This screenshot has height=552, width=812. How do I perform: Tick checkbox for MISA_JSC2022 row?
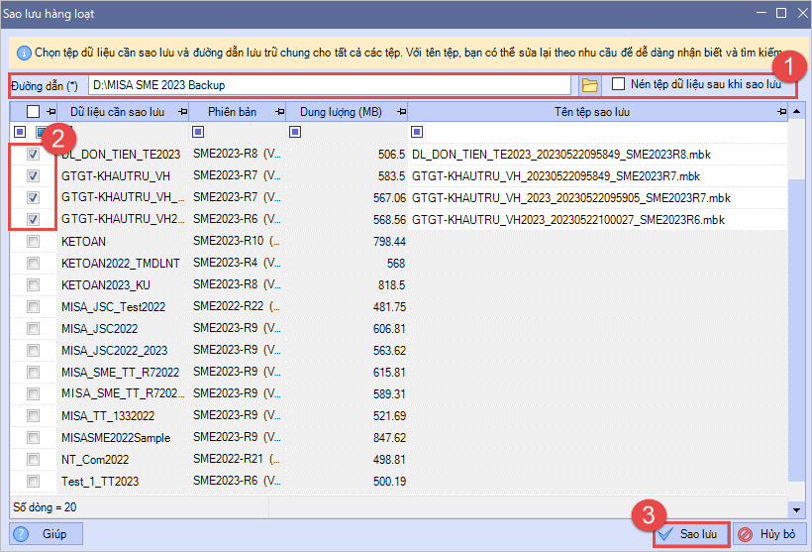(34, 328)
